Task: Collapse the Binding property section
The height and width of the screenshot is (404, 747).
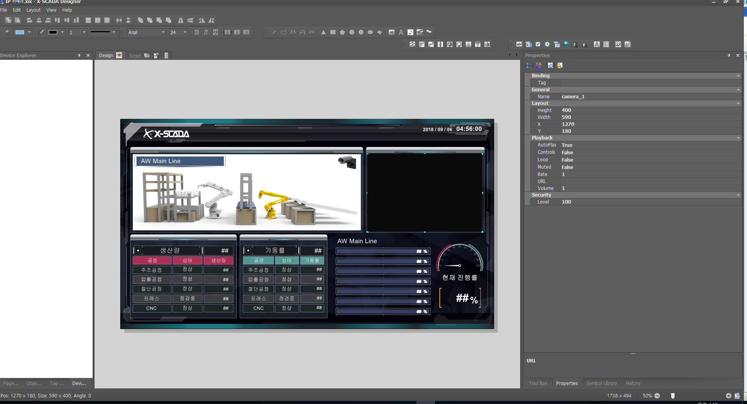Action: click(x=738, y=76)
